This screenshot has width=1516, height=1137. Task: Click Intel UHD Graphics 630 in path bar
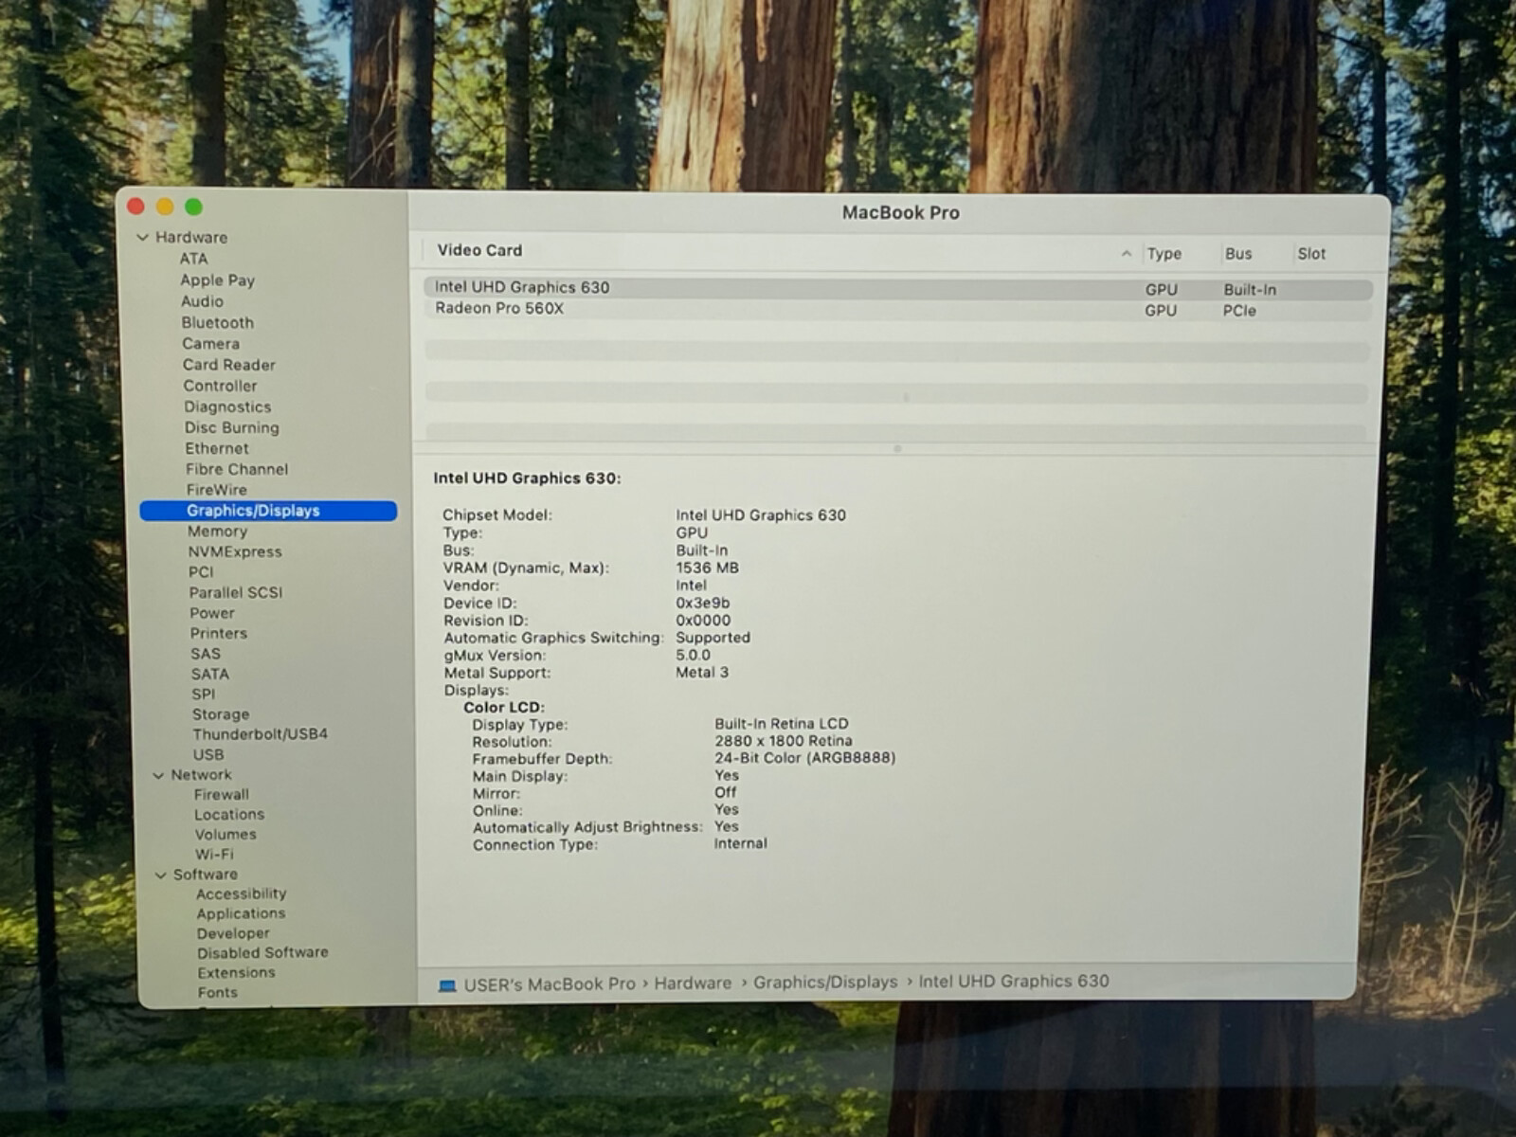pyautogui.click(x=1014, y=982)
